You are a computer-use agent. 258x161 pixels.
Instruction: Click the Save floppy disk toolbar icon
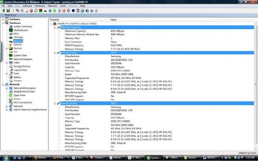(8, 11)
